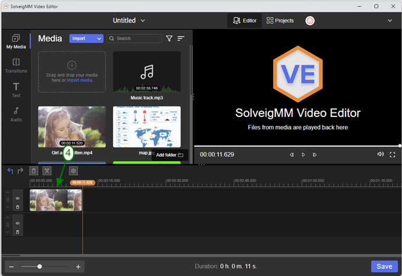402x276 pixels.
Task: Enter fullscreen preview mode
Action: point(392,155)
